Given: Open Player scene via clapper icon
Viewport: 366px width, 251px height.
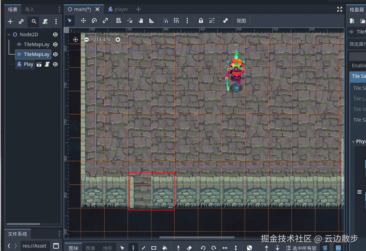Looking at the screenshot, I should (39, 65).
